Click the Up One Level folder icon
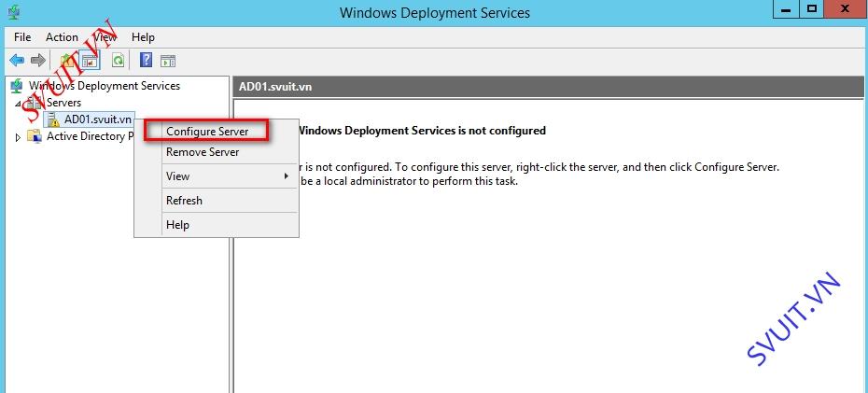 coord(67,61)
